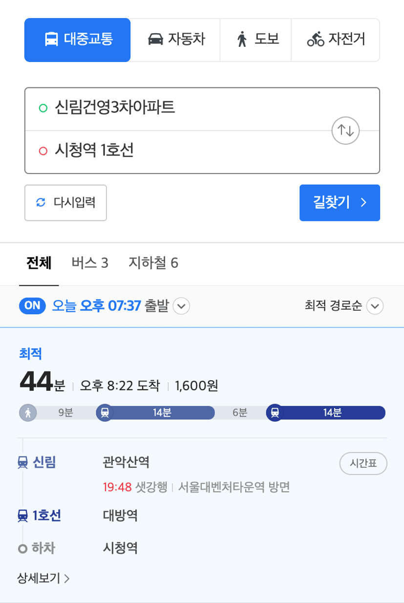This screenshot has width=404, height=603.
Task: Click first subway icon on route bar
Action: pyautogui.click(x=105, y=412)
